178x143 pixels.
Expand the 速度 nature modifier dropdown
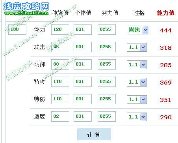point(137,117)
